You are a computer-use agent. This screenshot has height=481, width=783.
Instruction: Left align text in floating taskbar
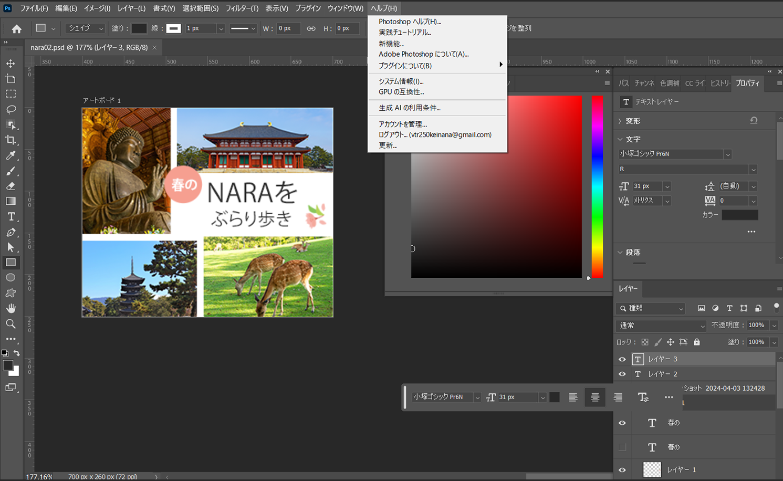(x=573, y=398)
